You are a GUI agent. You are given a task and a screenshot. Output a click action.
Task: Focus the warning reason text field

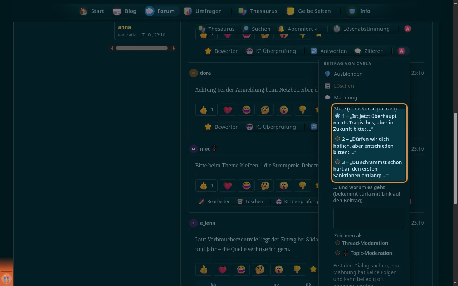coord(369,218)
